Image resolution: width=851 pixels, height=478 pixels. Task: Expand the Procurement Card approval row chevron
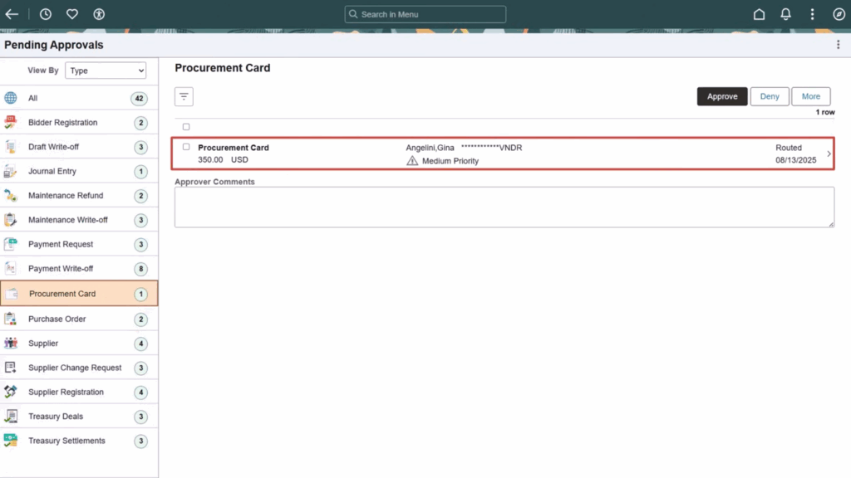pyautogui.click(x=829, y=153)
